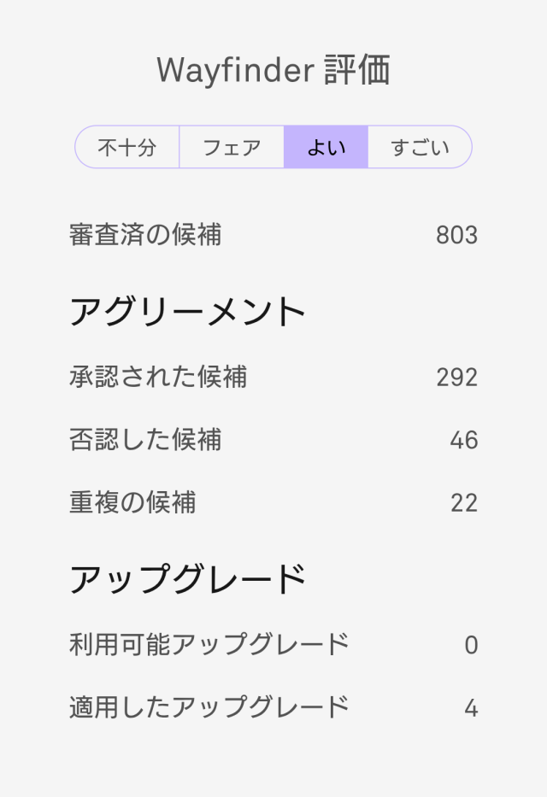Click the 0 available upgrades value

click(x=471, y=645)
